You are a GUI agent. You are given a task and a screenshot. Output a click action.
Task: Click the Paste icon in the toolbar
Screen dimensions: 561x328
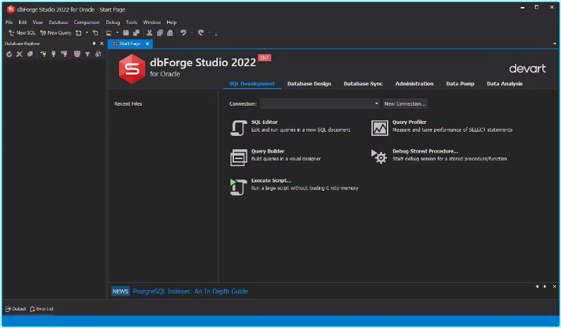tap(170, 33)
